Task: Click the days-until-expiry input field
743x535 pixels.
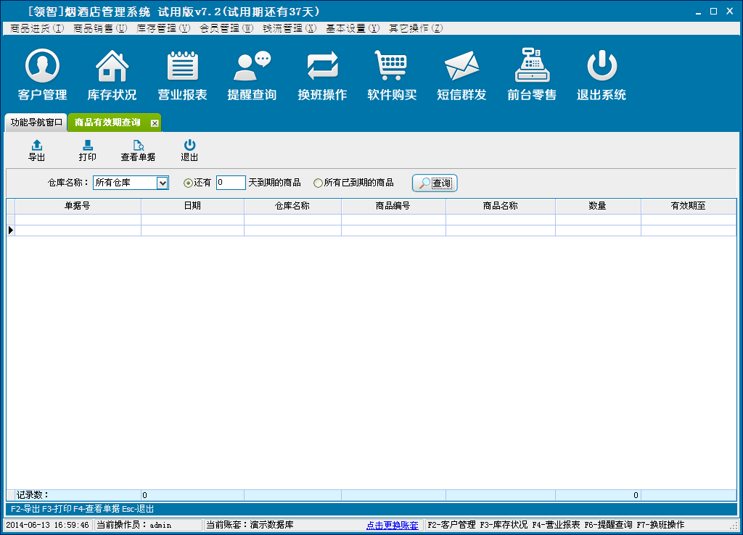Action: [x=231, y=183]
